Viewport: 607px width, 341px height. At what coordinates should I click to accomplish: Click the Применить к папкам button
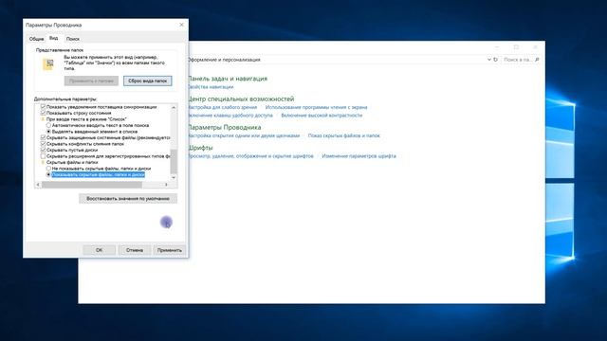[x=91, y=81]
